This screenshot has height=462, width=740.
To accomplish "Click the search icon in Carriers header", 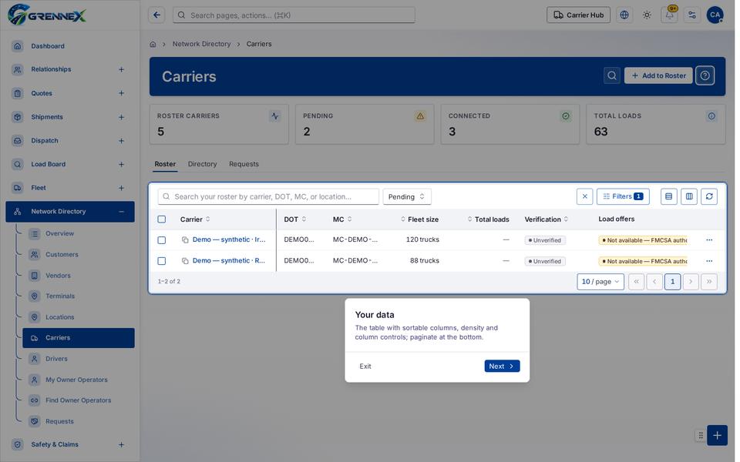I will click(612, 75).
